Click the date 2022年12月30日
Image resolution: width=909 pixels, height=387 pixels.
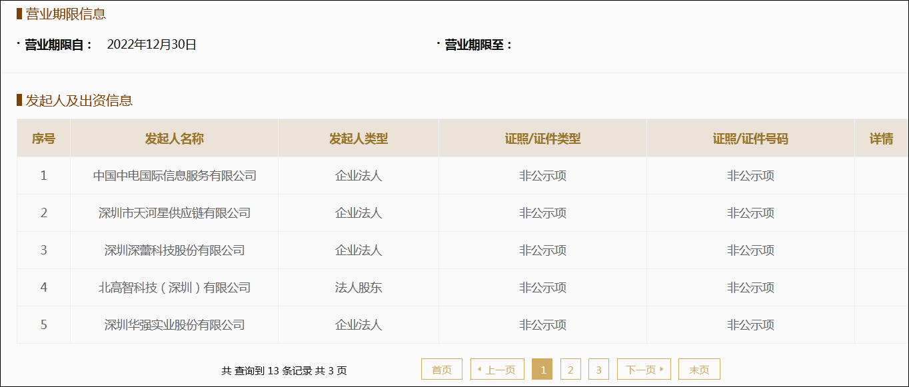[152, 45]
